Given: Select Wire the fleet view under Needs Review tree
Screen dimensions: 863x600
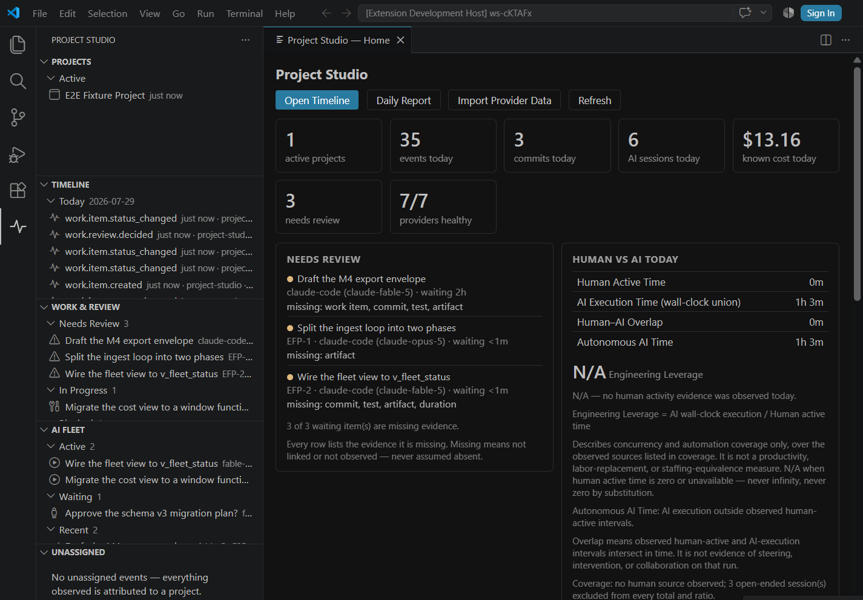Looking at the screenshot, I should pos(150,374).
